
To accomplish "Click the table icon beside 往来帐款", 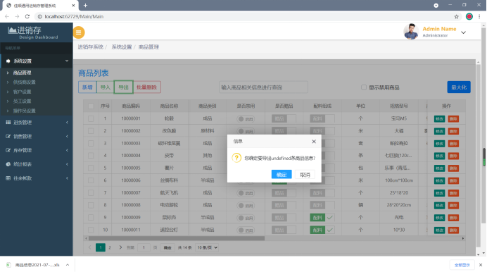I will (8, 178).
